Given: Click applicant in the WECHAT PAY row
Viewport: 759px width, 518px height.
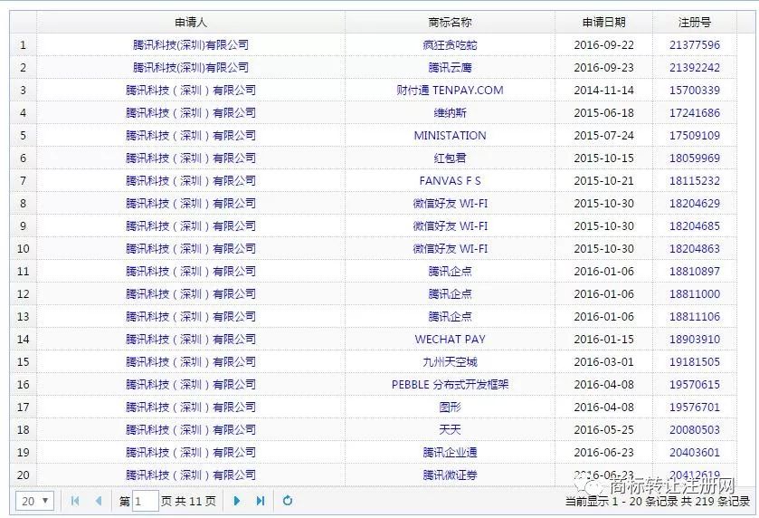Looking at the screenshot, I should [191, 340].
